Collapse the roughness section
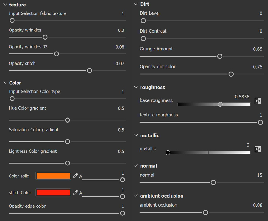268x221 pixels. 136,88
